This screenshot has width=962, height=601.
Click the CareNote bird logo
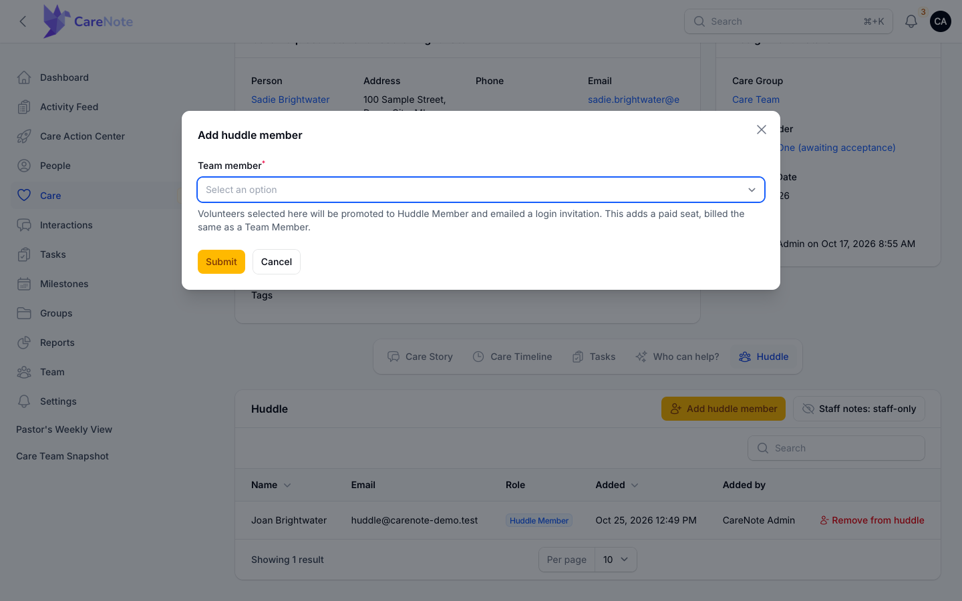point(57,21)
